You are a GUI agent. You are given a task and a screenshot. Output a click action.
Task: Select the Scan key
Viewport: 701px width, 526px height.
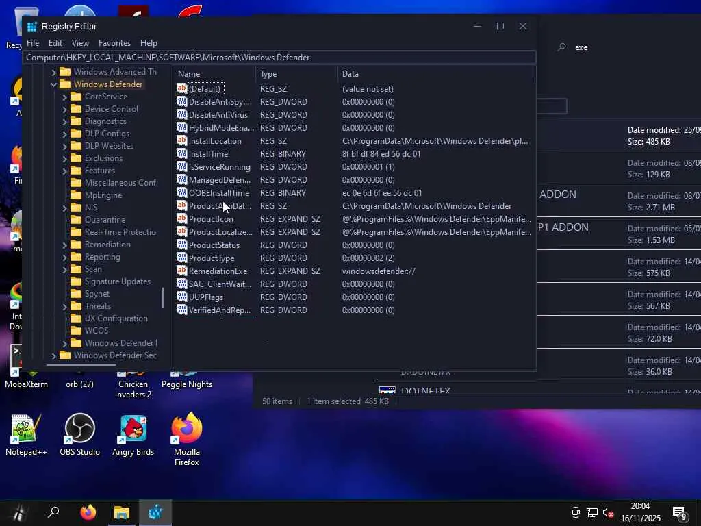(x=93, y=268)
